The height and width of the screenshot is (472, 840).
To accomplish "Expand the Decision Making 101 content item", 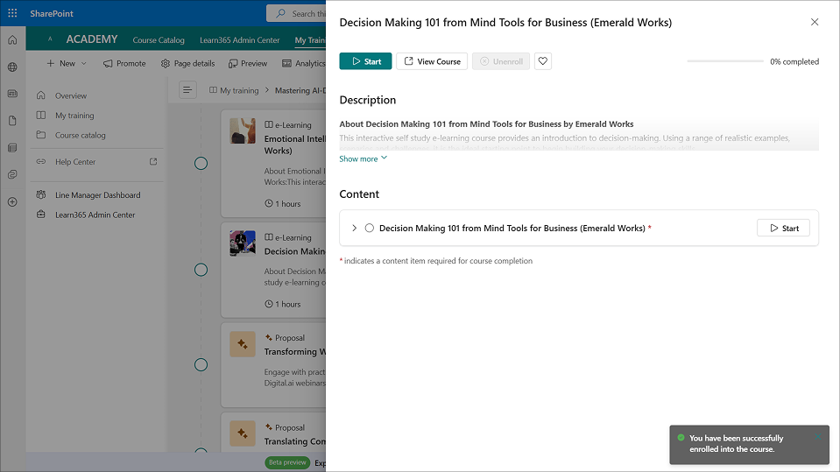I will (355, 229).
